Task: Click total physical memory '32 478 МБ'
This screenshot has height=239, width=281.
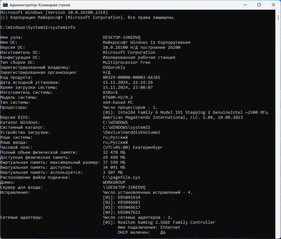Action: [x=114, y=152]
